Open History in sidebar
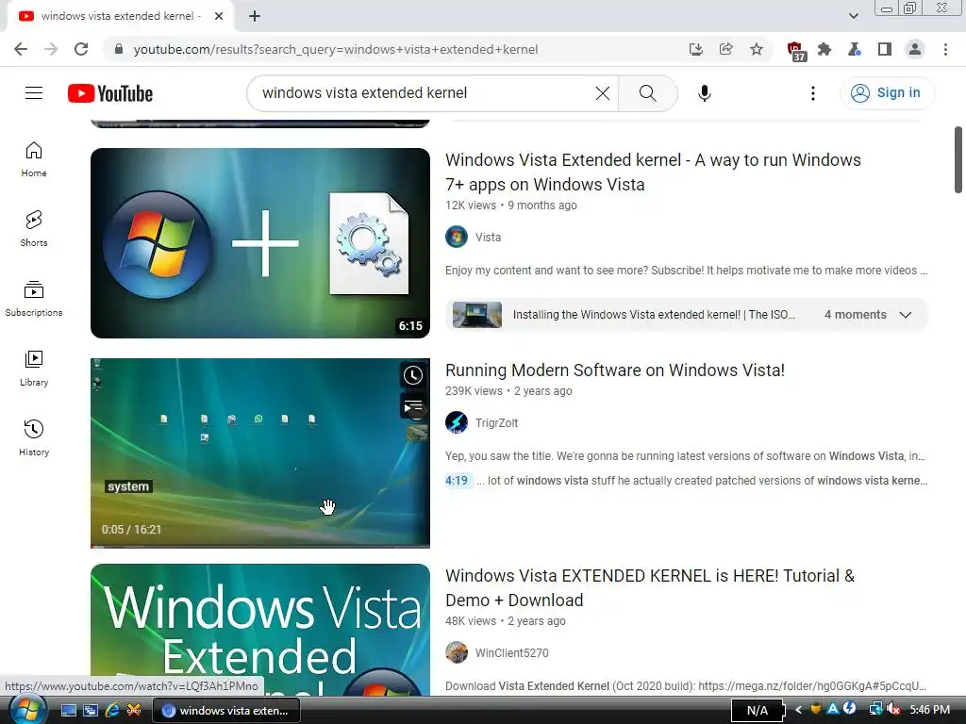966x724 pixels. [34, 437]
